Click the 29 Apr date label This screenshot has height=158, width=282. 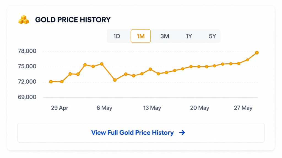click(59, 108)
